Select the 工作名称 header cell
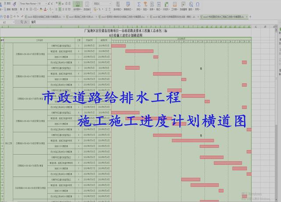281x202 pixels. (x=40, y=40)
